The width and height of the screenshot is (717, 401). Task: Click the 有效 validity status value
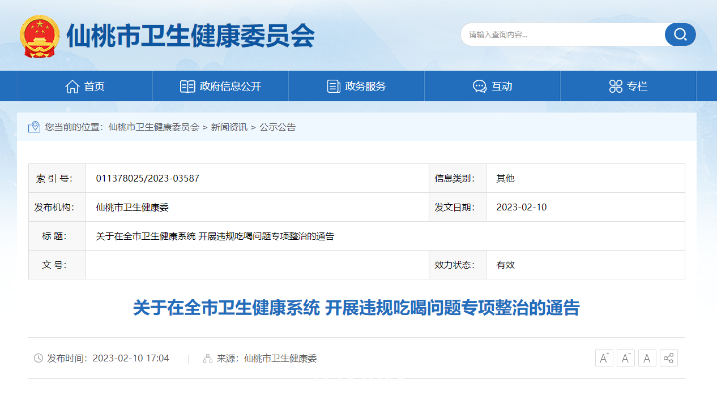coord(505,265)
